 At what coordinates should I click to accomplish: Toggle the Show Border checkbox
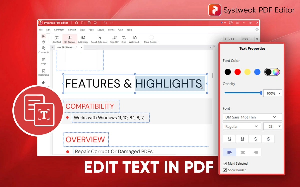[x=225, y=170]
